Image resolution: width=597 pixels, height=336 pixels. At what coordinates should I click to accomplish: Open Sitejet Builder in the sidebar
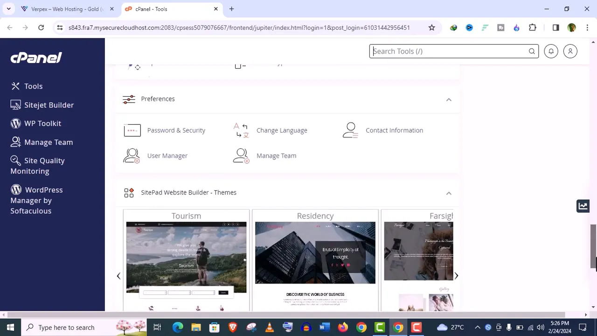click(42, 105)
